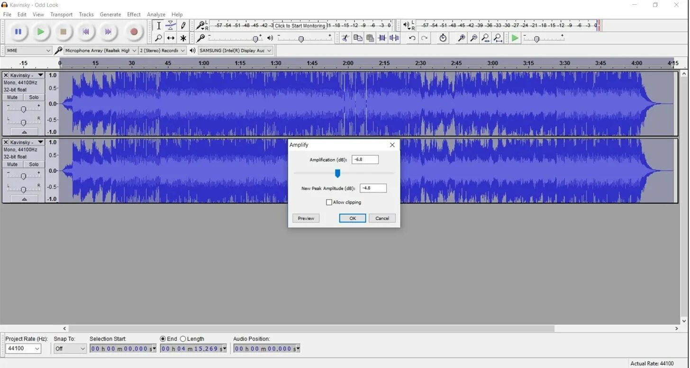Choose the Time Shift tool

point(171,38)
